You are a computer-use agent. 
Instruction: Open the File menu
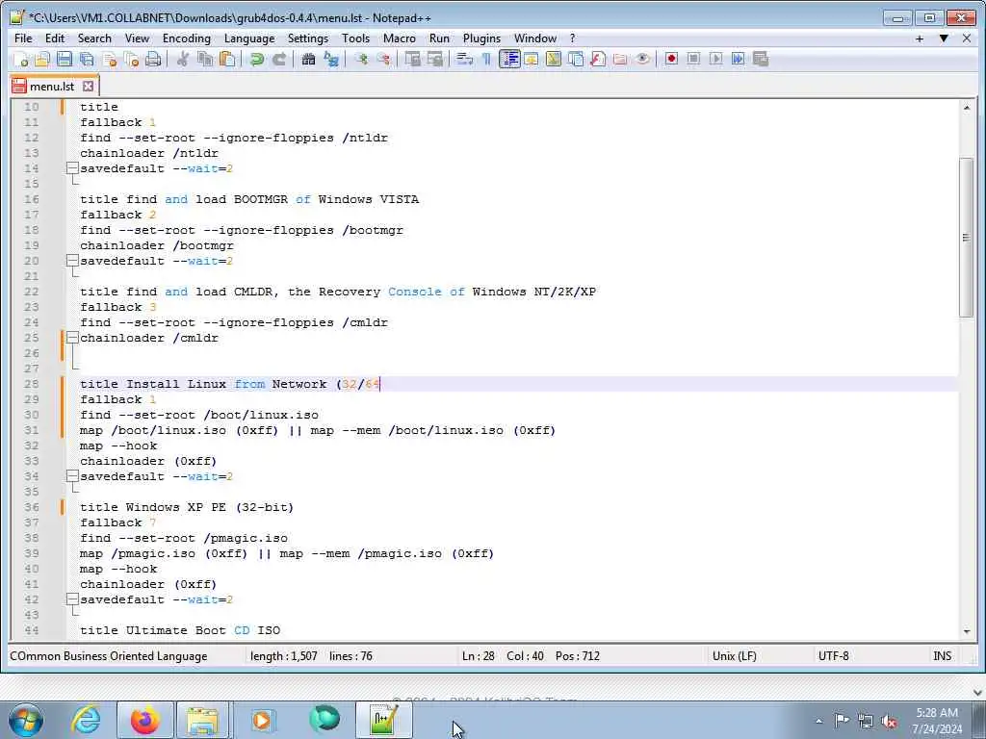(23, 38)
